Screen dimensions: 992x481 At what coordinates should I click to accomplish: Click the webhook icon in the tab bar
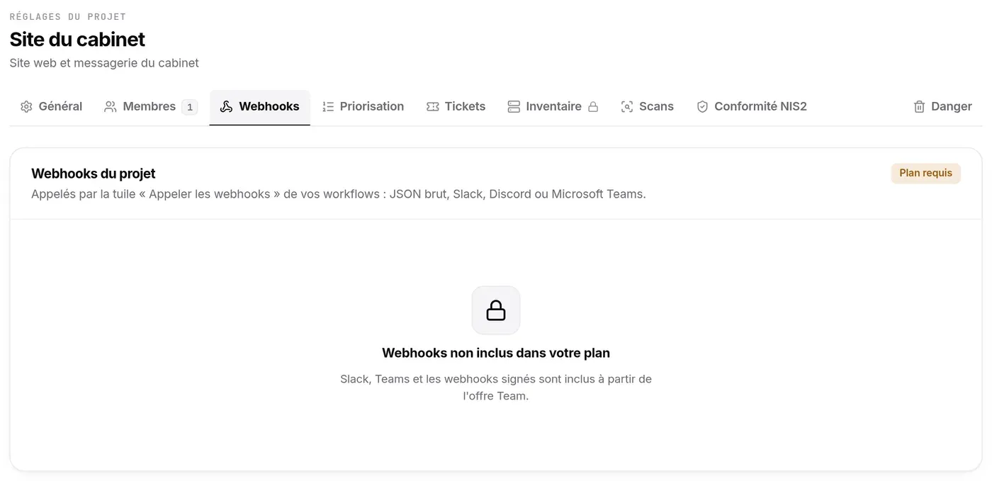[x=226, y=107]
